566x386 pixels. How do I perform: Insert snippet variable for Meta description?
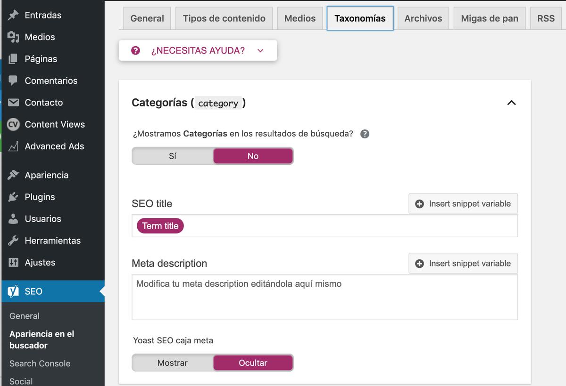point(463,264)
